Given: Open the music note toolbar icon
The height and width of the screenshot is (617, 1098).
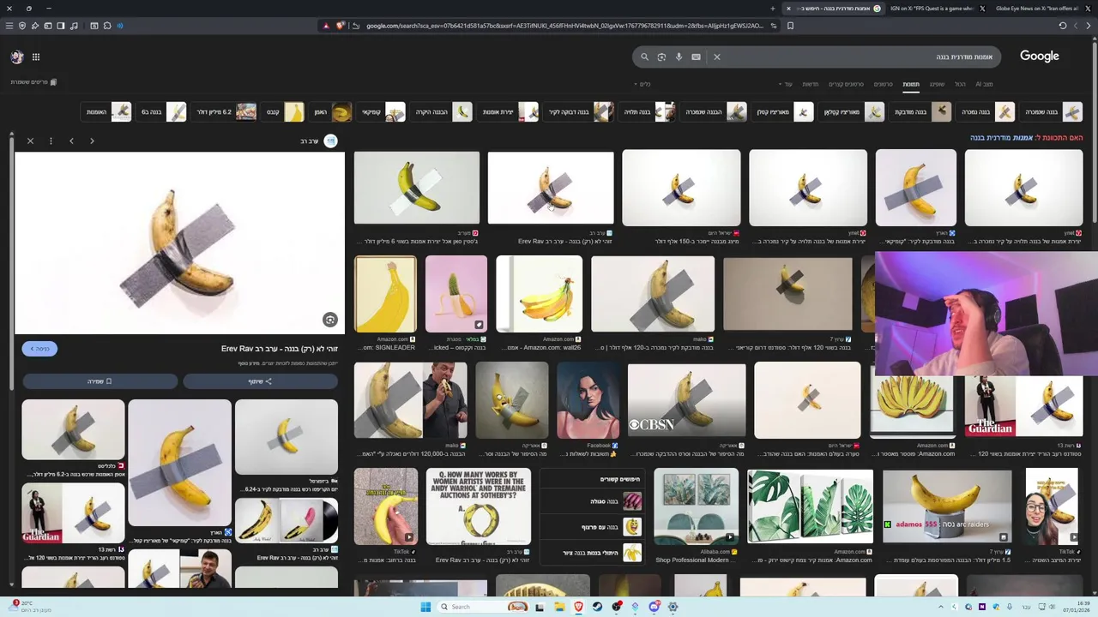Looking at the screenshot, I should coord(74,26).
